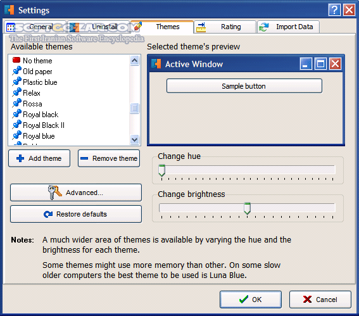Click the theme list scroll down arrow
The image size is (359, 316).
click(134, 139)
